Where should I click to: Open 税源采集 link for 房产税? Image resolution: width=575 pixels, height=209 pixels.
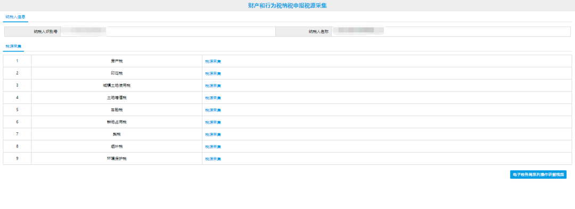(x=213, y=62)
